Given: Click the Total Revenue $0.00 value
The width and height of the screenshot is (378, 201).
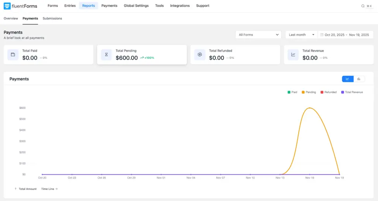Looking at the screenshot, I should coord(310,58).
